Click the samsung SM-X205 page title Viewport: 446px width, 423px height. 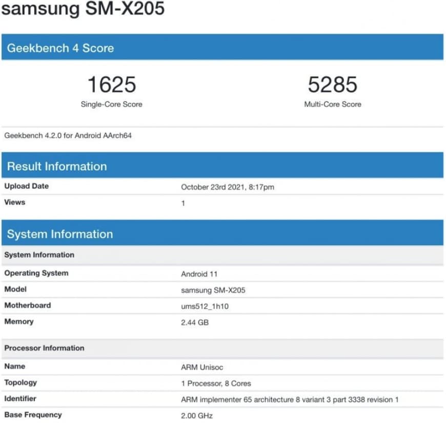pyautogui.click(x=83, y=8)
